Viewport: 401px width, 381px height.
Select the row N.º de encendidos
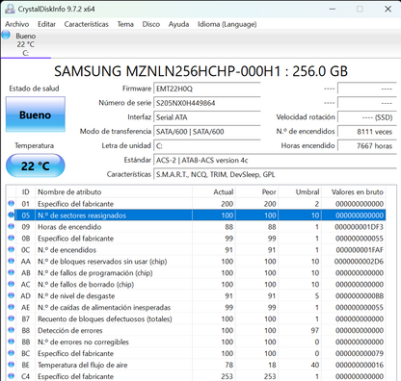pyautogui.click(x=196, y=250)
